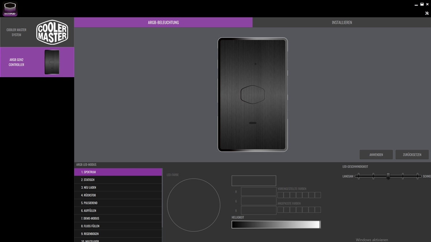The image size is (431, 242).
Task: Click the Zurücksetzen button
Action: click(412, 155)
